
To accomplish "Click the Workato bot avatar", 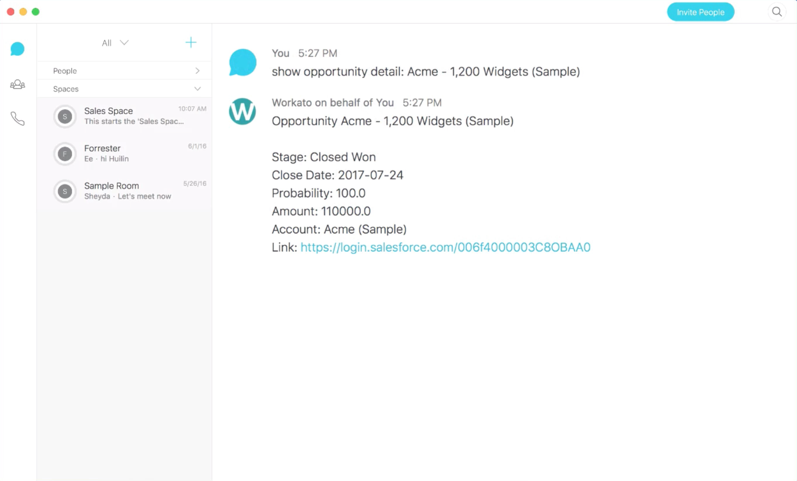I will [x=242, y=112].
